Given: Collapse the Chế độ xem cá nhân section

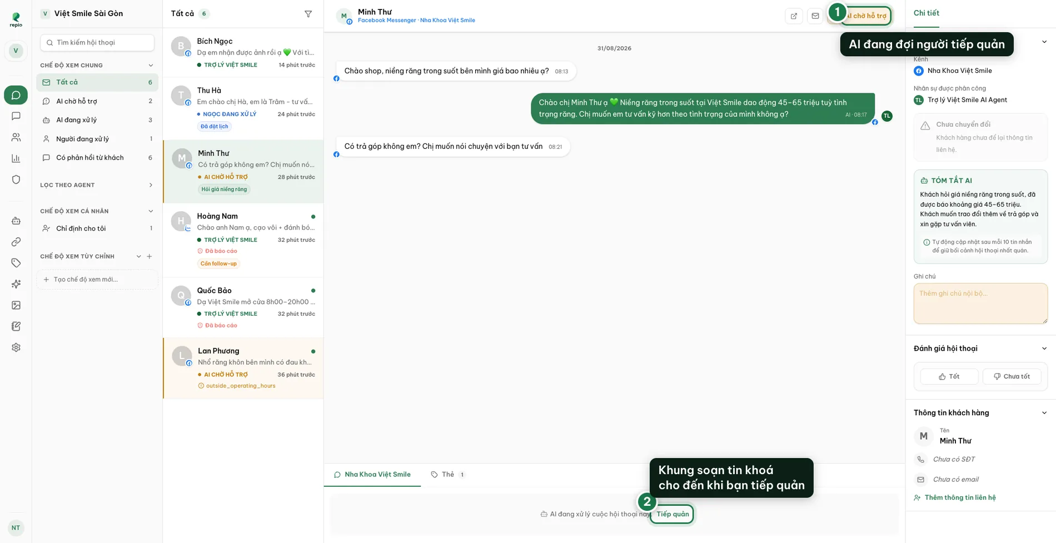Looking at the screenshot, I should click(151, 211).
